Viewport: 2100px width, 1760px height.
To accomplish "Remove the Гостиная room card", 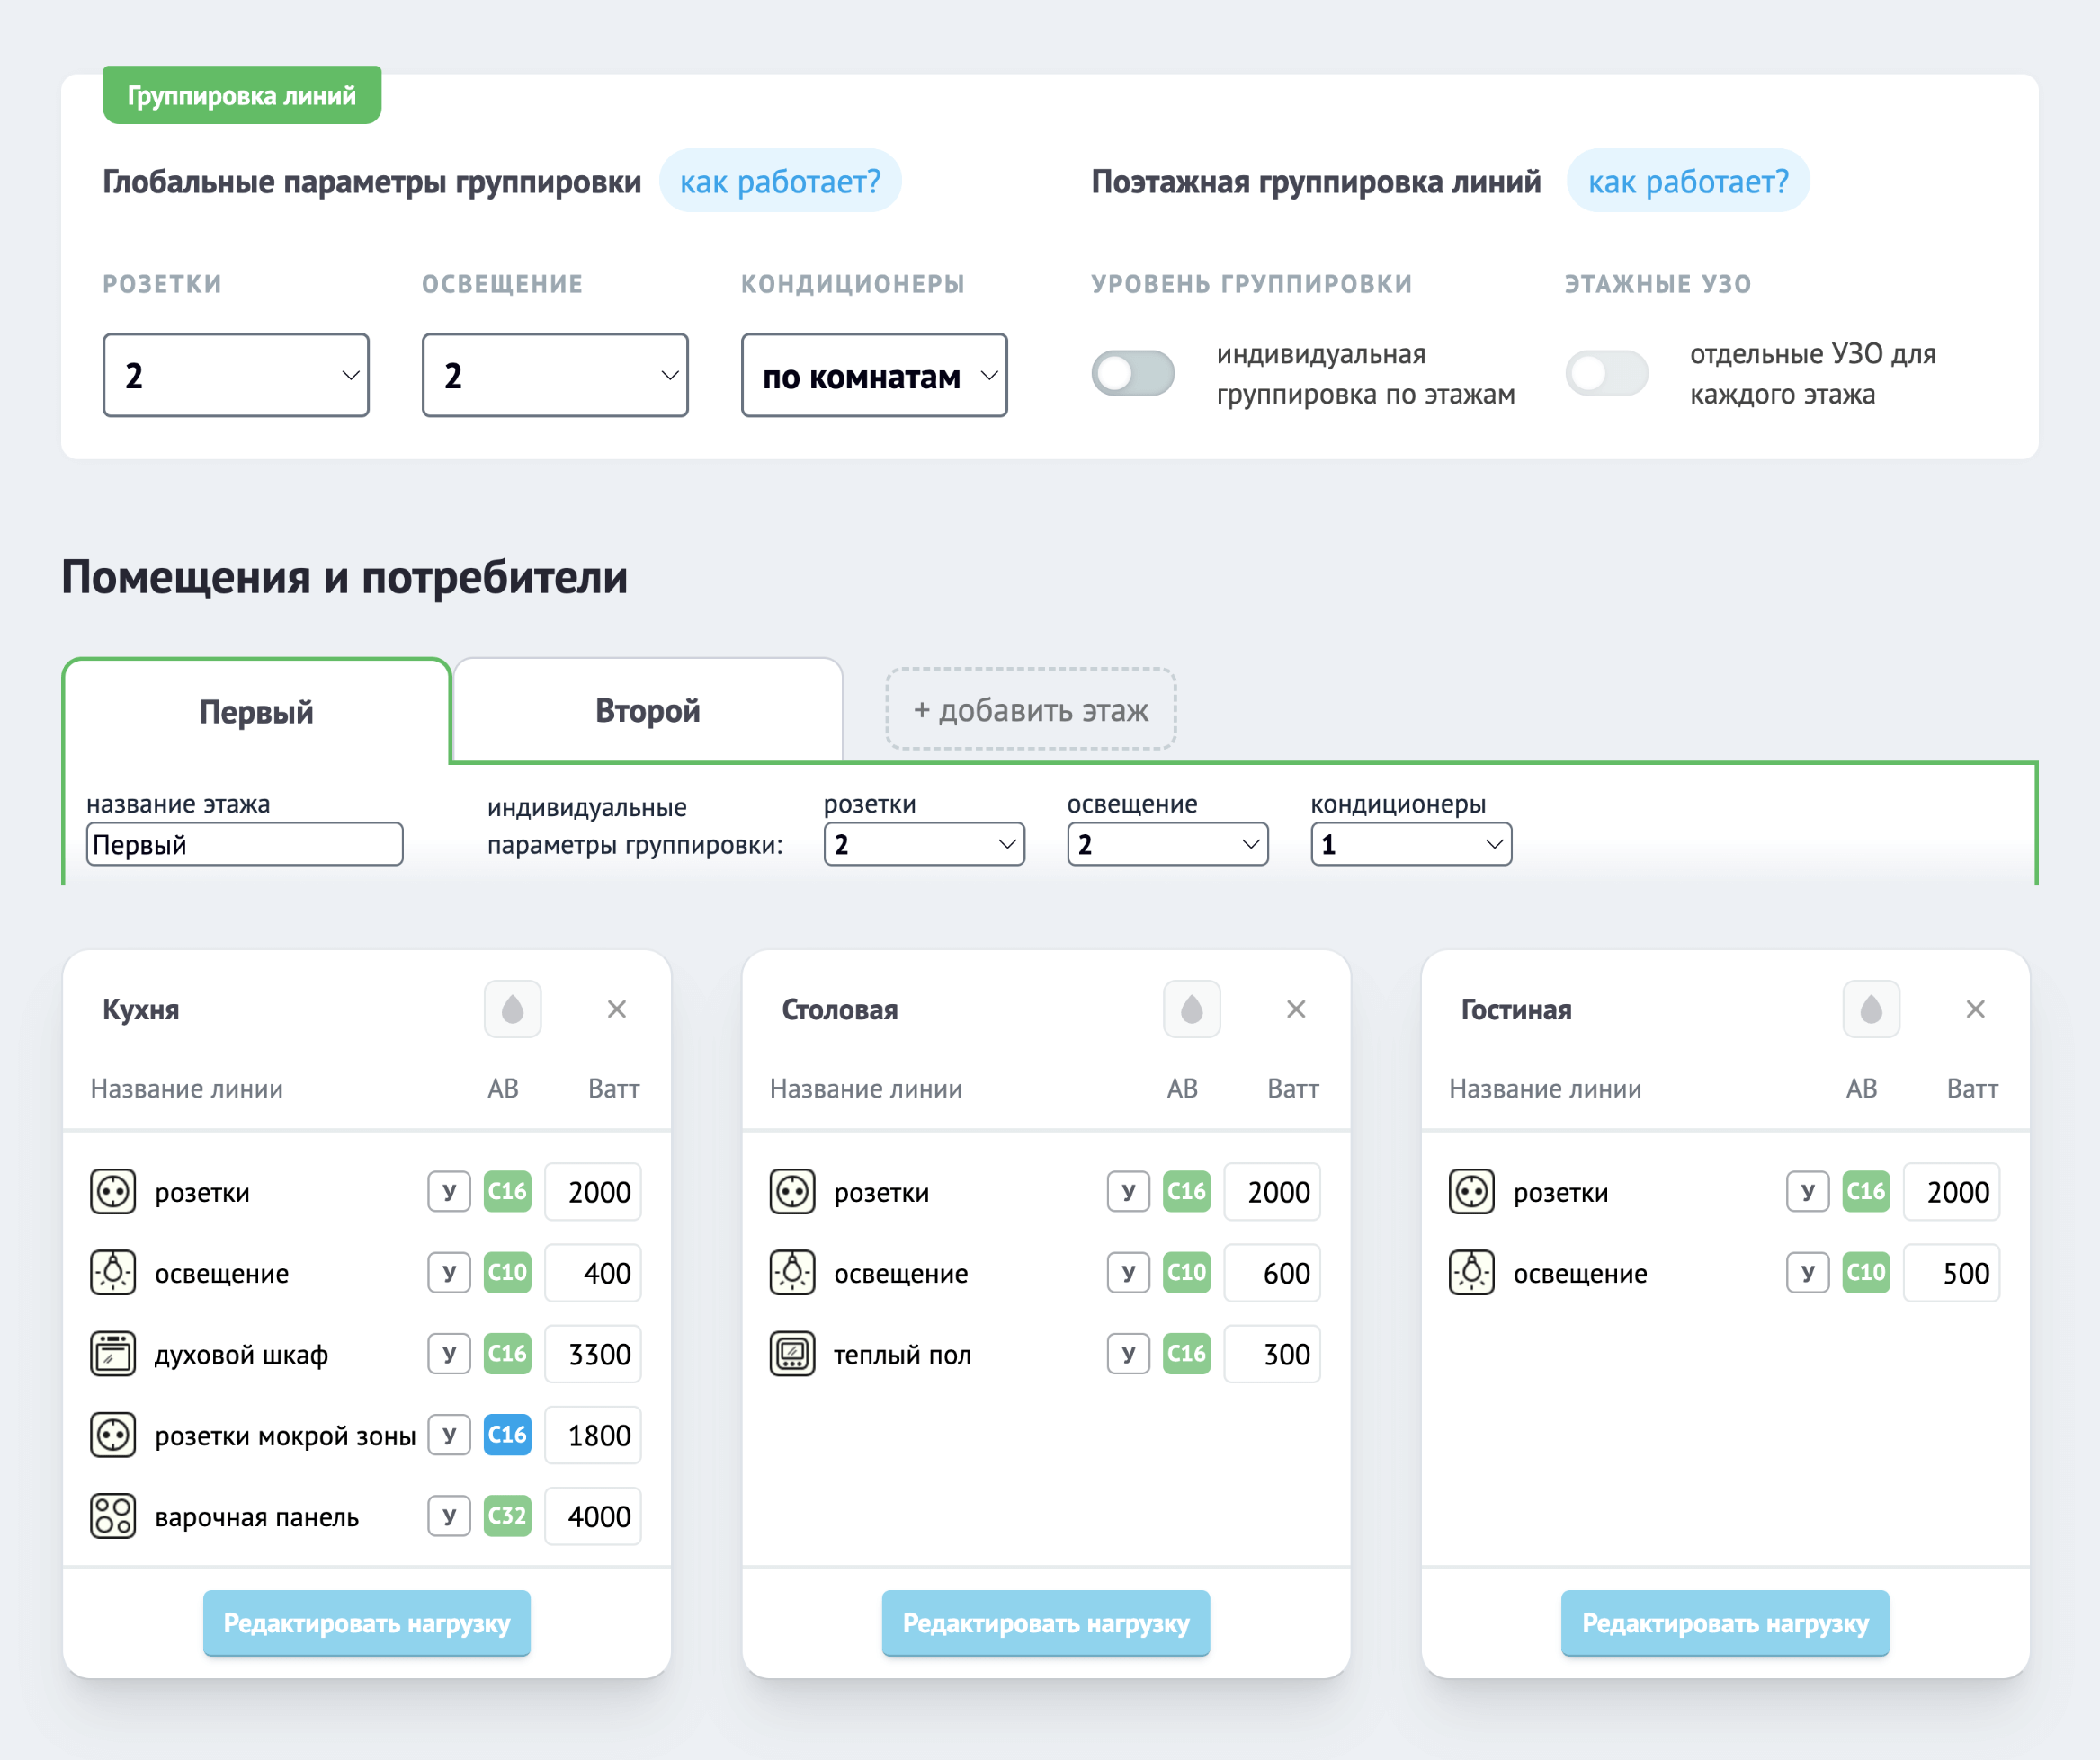I will 1975,1009.
